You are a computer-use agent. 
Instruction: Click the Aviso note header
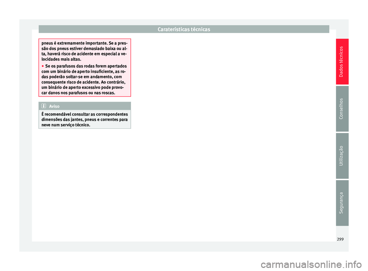85,106
